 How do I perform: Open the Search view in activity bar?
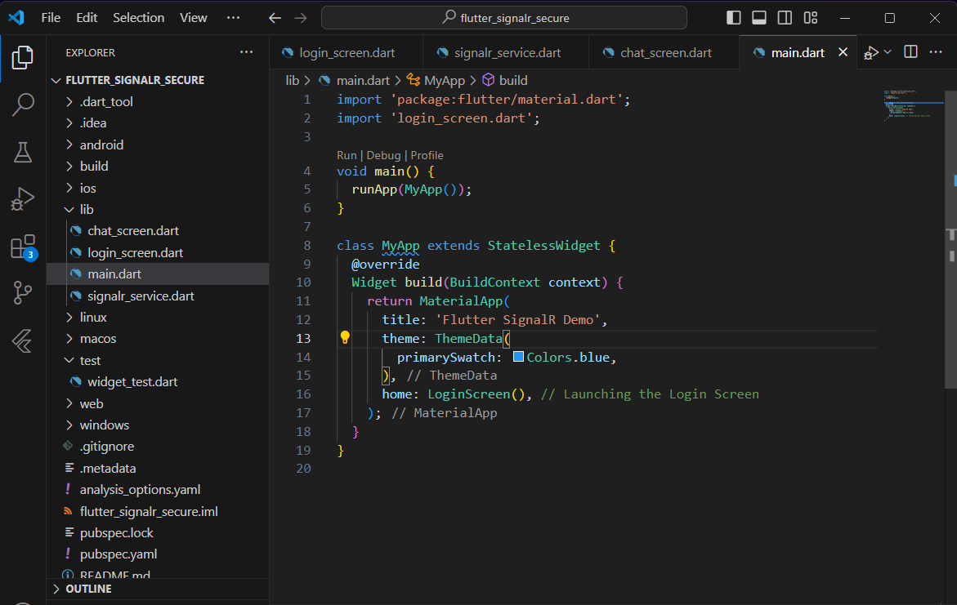(x=23, y=104)
